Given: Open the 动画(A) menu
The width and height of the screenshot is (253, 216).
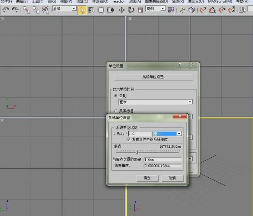Looking at the screenshot, I should [135, 1].
